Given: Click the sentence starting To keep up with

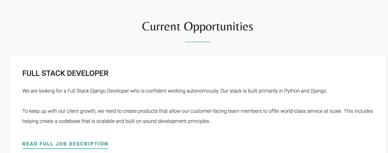Looking at the screenshot, I should pos(182,111).
